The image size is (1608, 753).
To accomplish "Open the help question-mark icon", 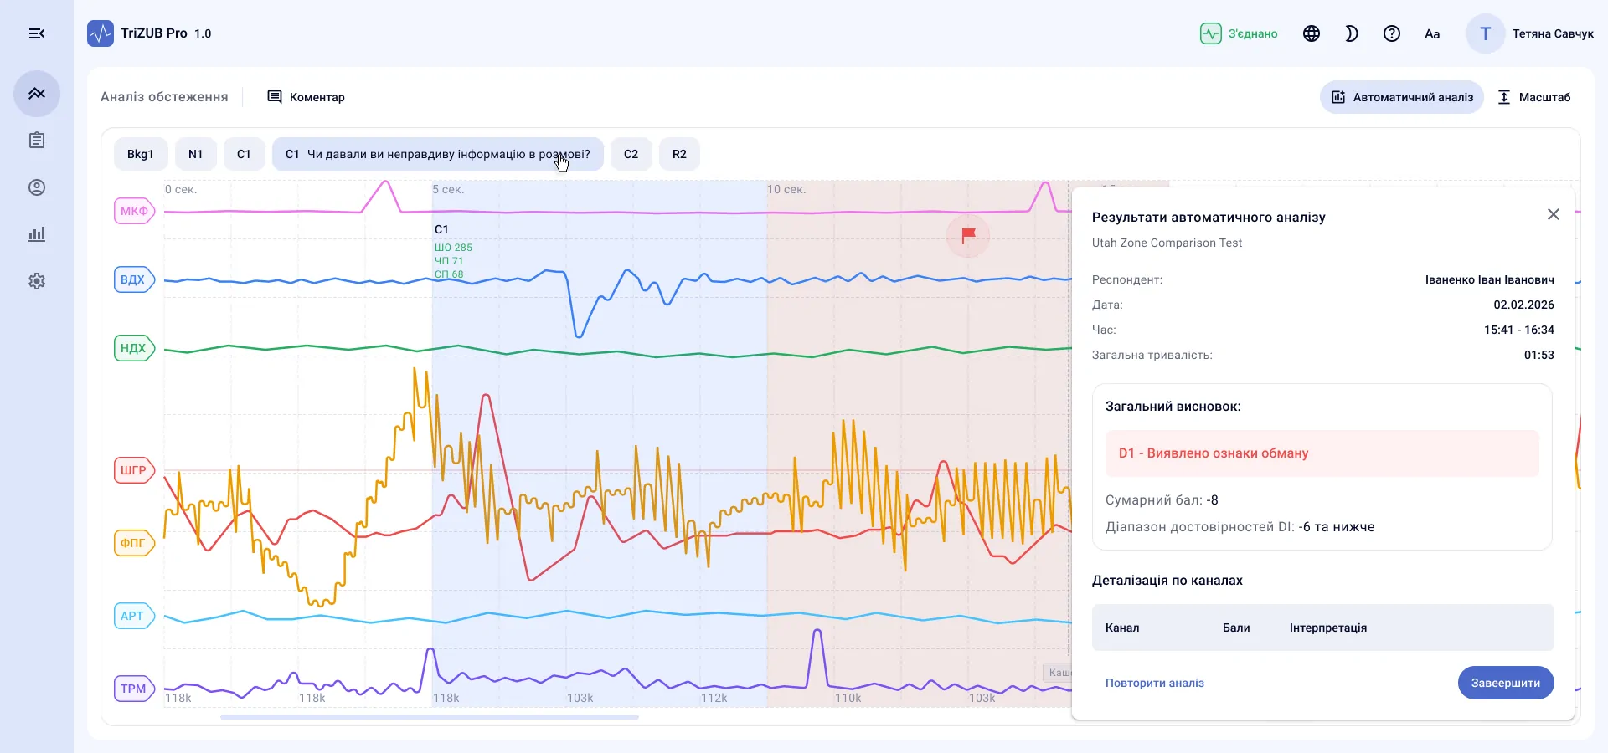I will [1392, 33].
